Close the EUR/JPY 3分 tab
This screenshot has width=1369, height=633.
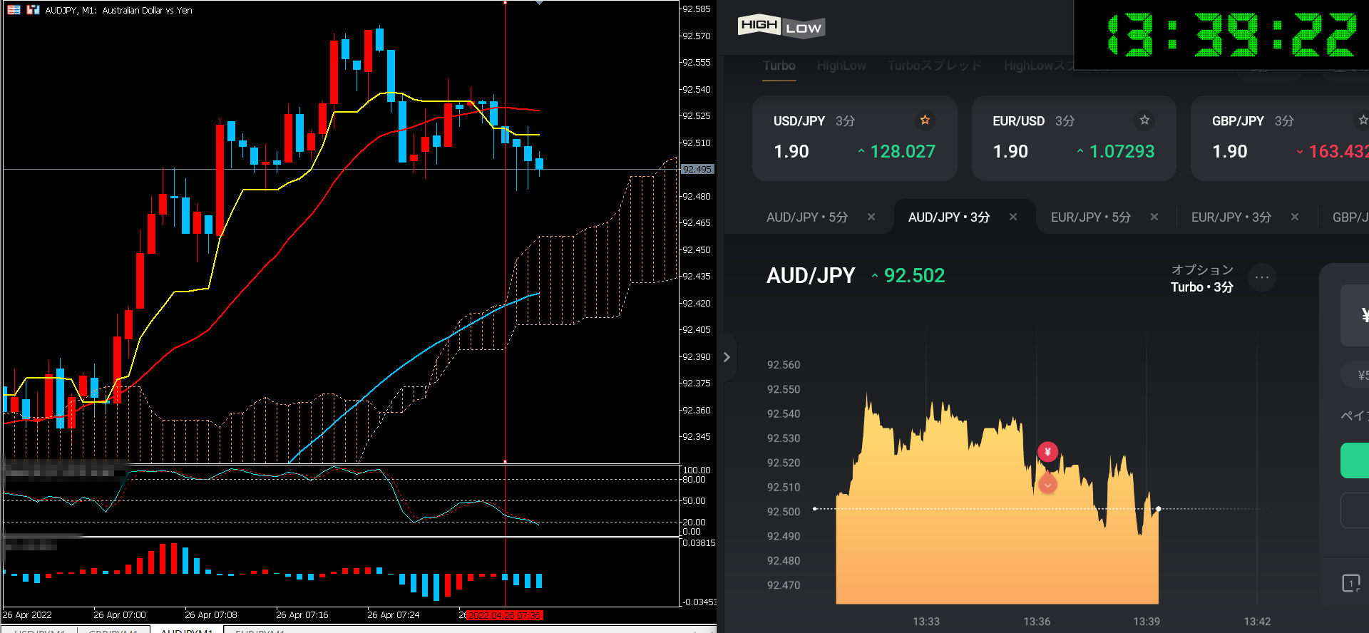click(1295, 217)
